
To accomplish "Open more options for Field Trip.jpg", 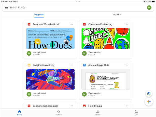I will point(127,106).
